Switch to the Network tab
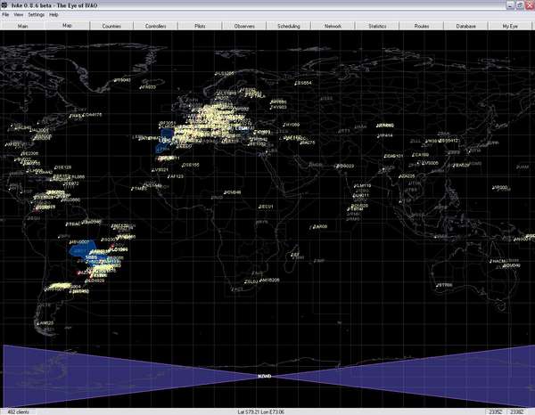 [x=333, y=27]
